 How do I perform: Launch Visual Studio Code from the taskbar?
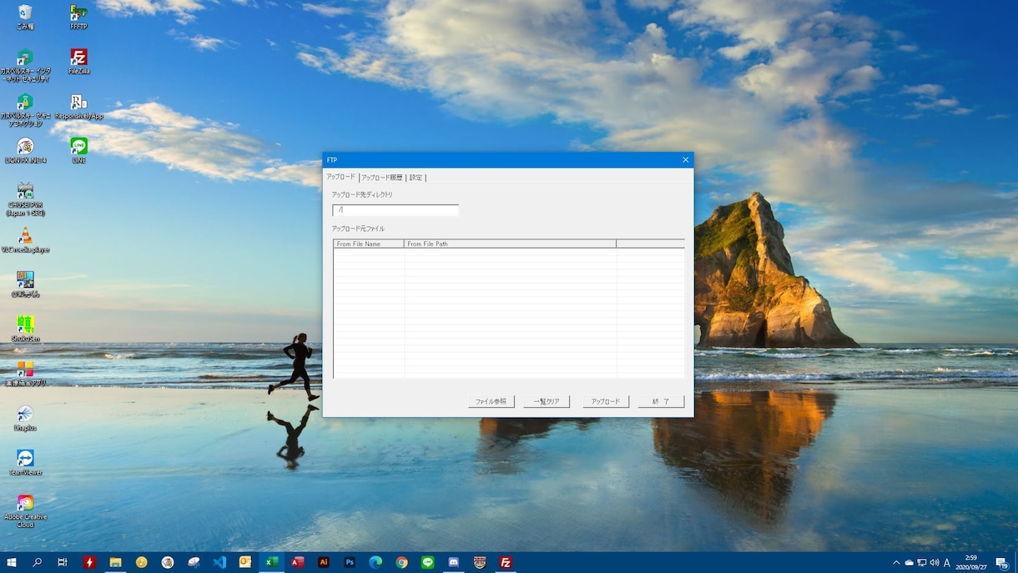click(x=219, y=562)
